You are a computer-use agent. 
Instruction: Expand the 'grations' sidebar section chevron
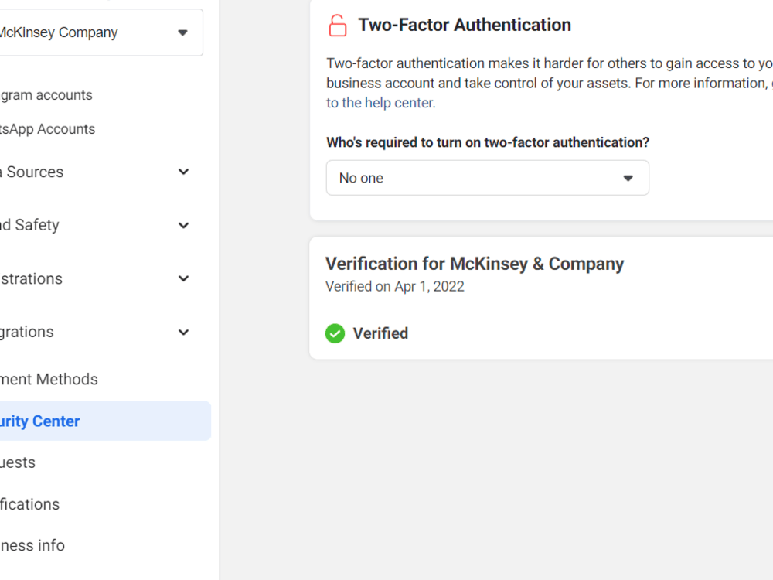coord(183,333)
